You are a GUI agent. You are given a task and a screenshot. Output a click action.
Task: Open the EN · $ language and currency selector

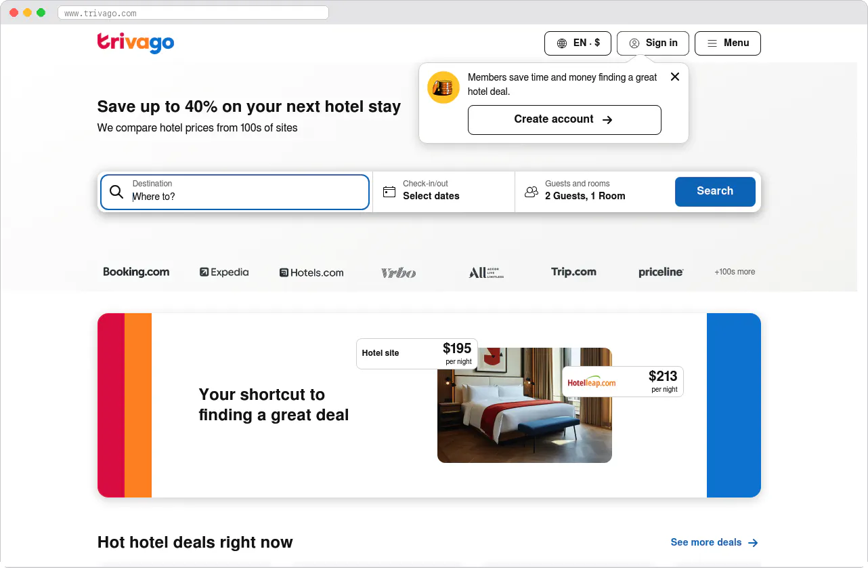click(x=578, y=43)
